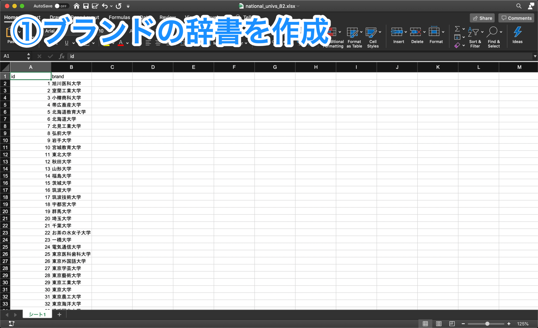Adjust the zoom slider handle

pos(487,324)
